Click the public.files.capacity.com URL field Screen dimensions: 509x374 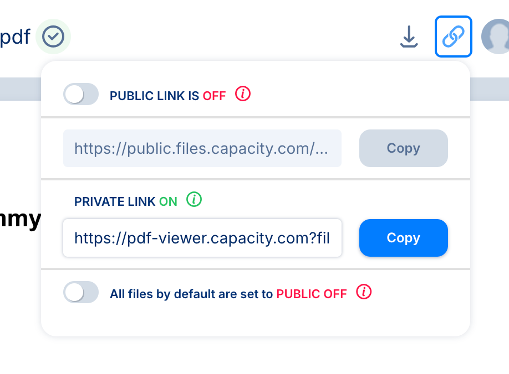(202, 148)
